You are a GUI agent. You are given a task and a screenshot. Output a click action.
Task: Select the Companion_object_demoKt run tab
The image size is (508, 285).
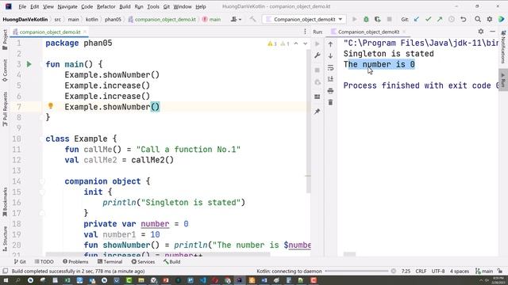pos(368,32)
